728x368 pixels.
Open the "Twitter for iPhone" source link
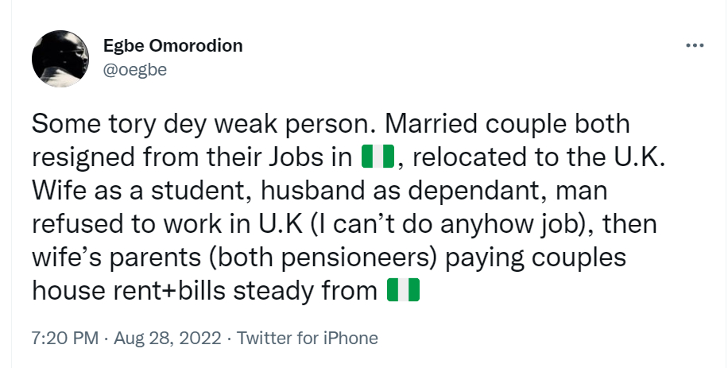click(x=308, y=338)
